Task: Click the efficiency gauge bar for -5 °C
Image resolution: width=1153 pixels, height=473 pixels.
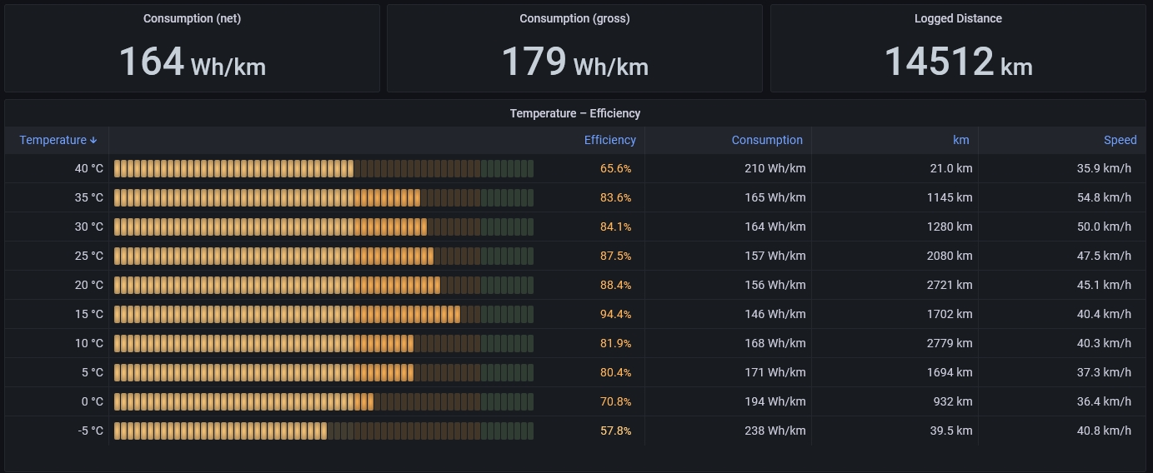Action: (x=323, y=431)
